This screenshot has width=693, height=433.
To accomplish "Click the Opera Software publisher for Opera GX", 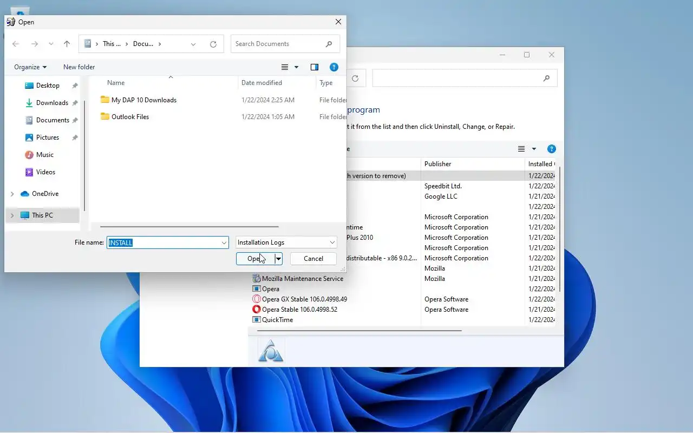I will pyautogui.click(x=446, y=299).
